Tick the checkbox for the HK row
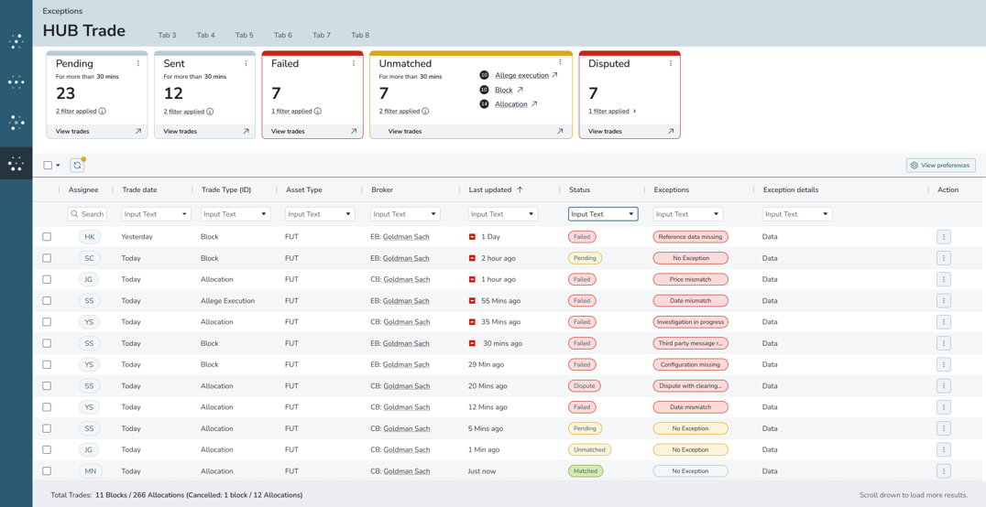Viewport: 986px width, 507px height. click(47, 237)
